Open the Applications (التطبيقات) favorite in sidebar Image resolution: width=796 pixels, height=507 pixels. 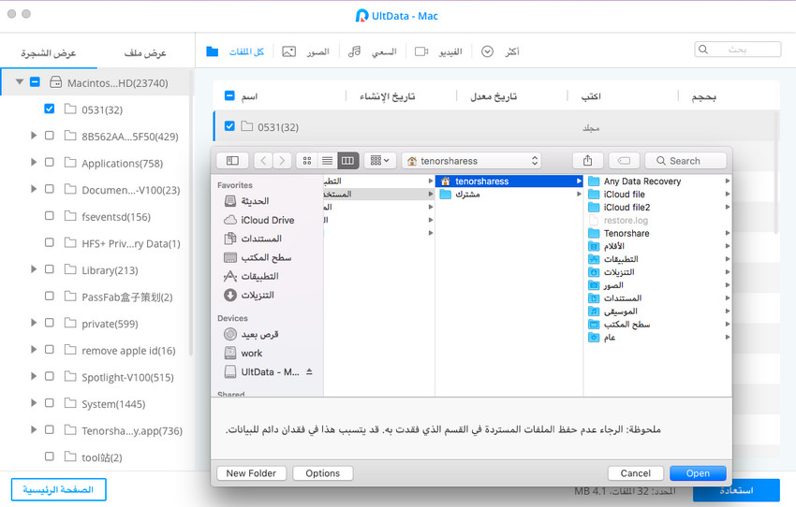[251, 276]
